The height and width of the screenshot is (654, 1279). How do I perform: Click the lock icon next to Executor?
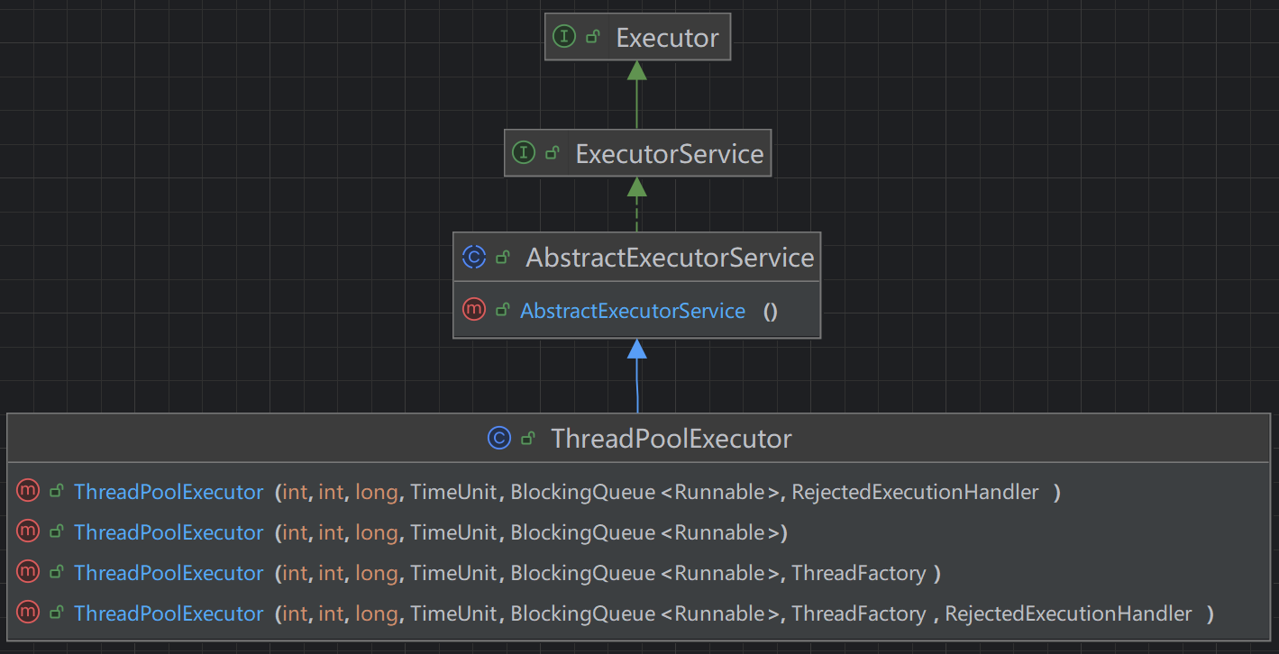[x=593, y=37]
